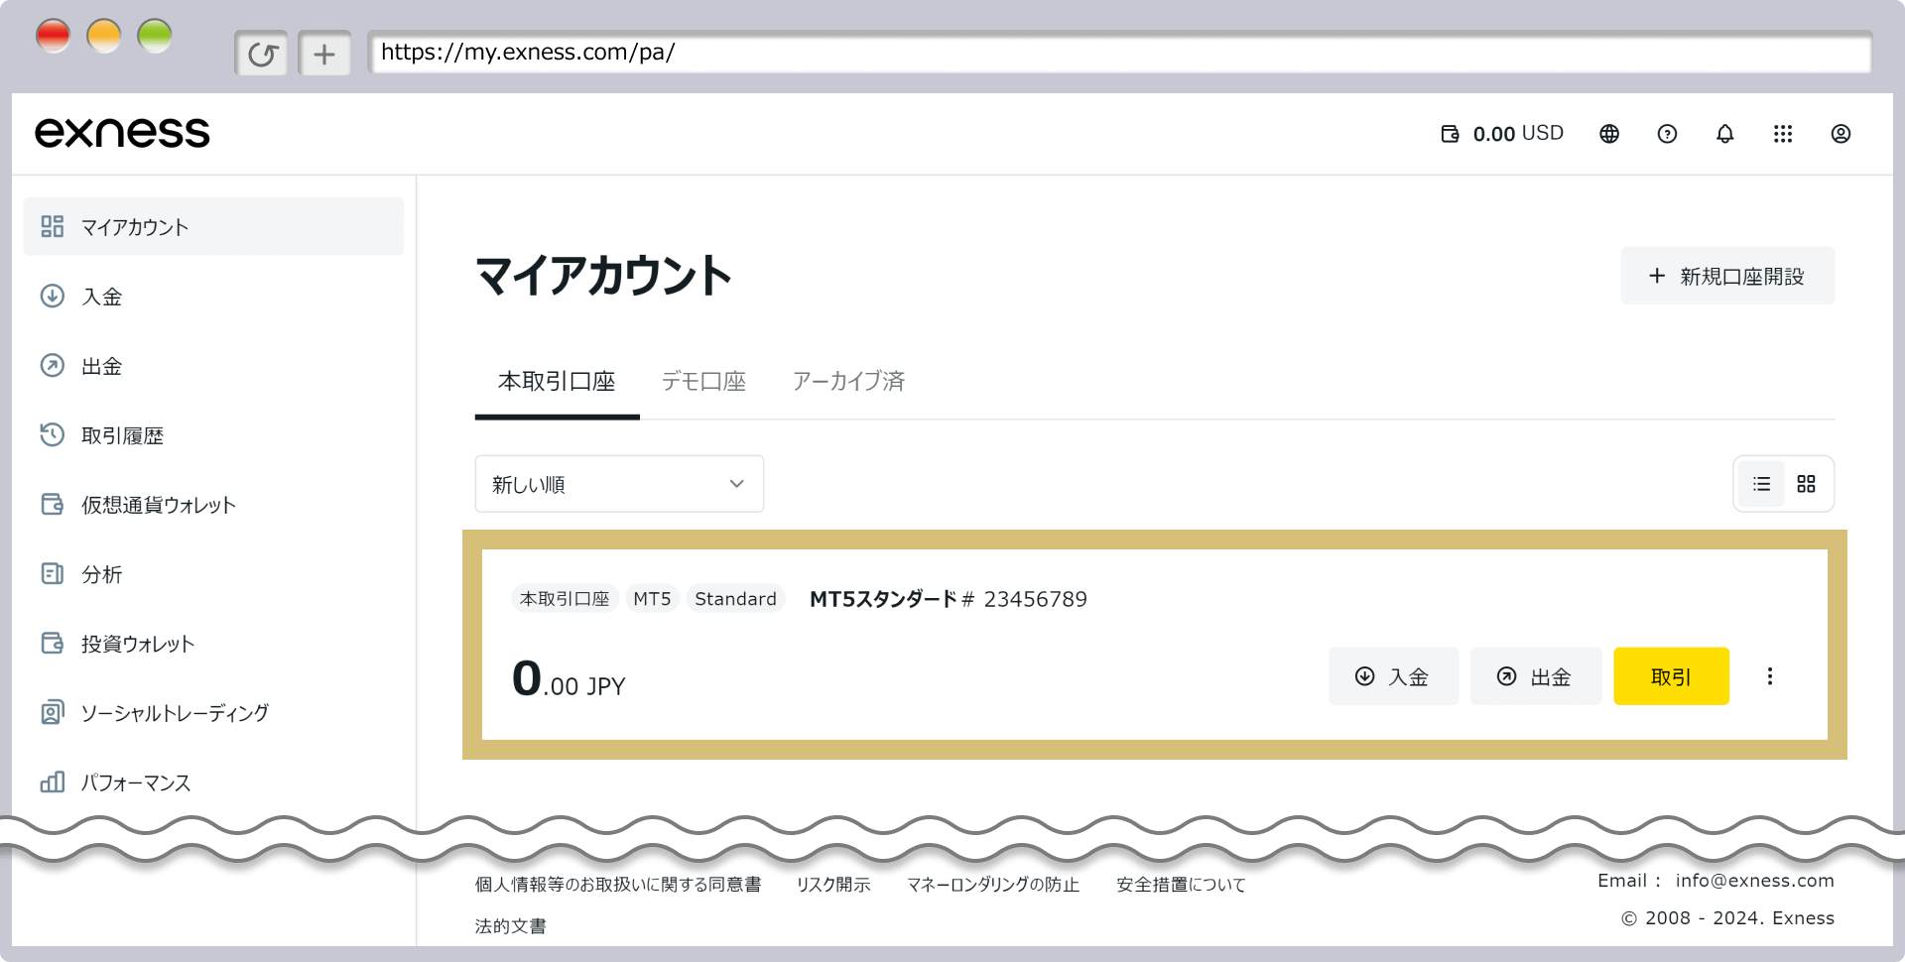
Task: Click the 0.00 JPY balance
Action: [x=569, y=679]
